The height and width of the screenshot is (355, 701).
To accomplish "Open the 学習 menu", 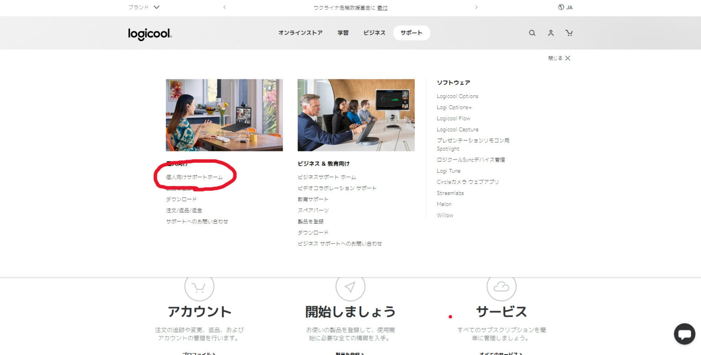I will click(x=343, y=33).
